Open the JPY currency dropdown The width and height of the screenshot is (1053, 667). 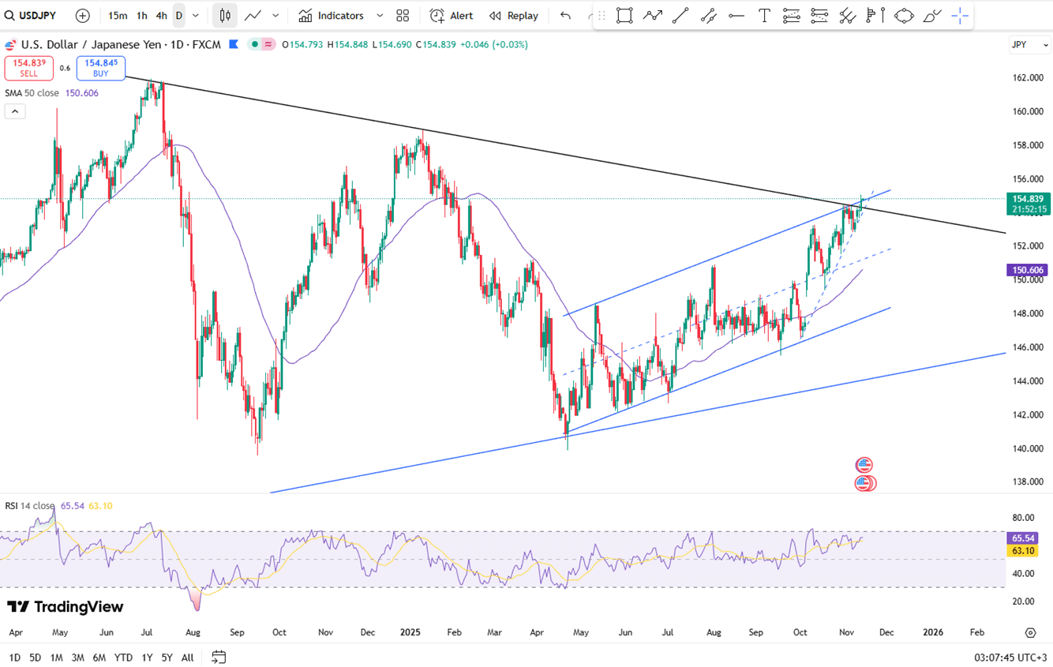pos(1029,45)
